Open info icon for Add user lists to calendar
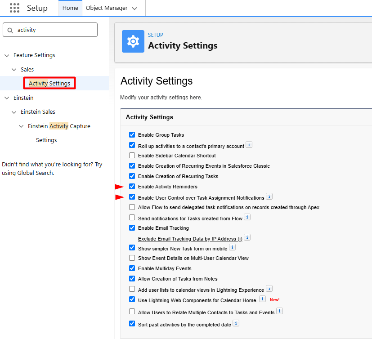Image resolution: width=372 pixels, height=339 pixels. pyautogui.click(x=269, y=289)
